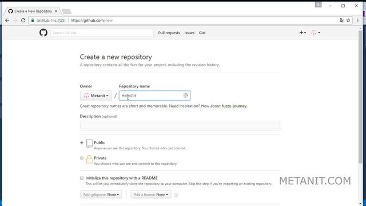Go to Issues in the header
Image resolution: width=366 pixels, height=206 pixels.
[189, 33]
